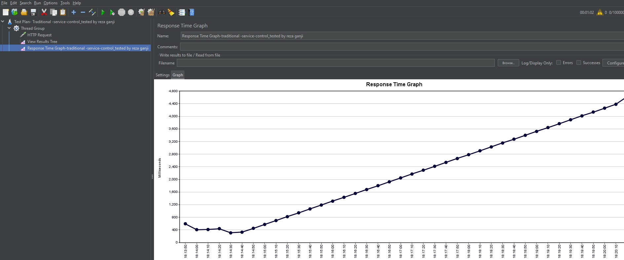Clear results with single broom gear icon
The height and width of the screenshot is (260, 624).
click(x=141, y=12)
